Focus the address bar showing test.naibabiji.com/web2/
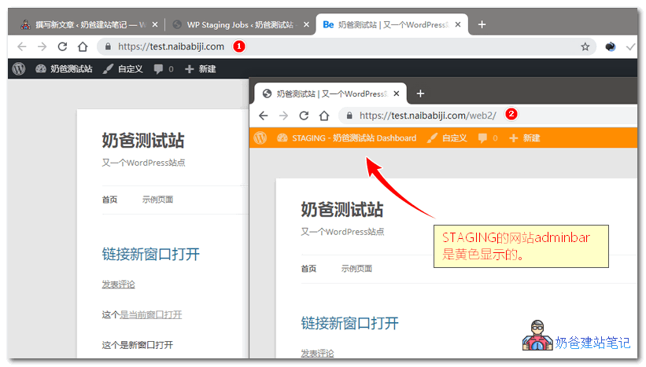 (488, 116)
